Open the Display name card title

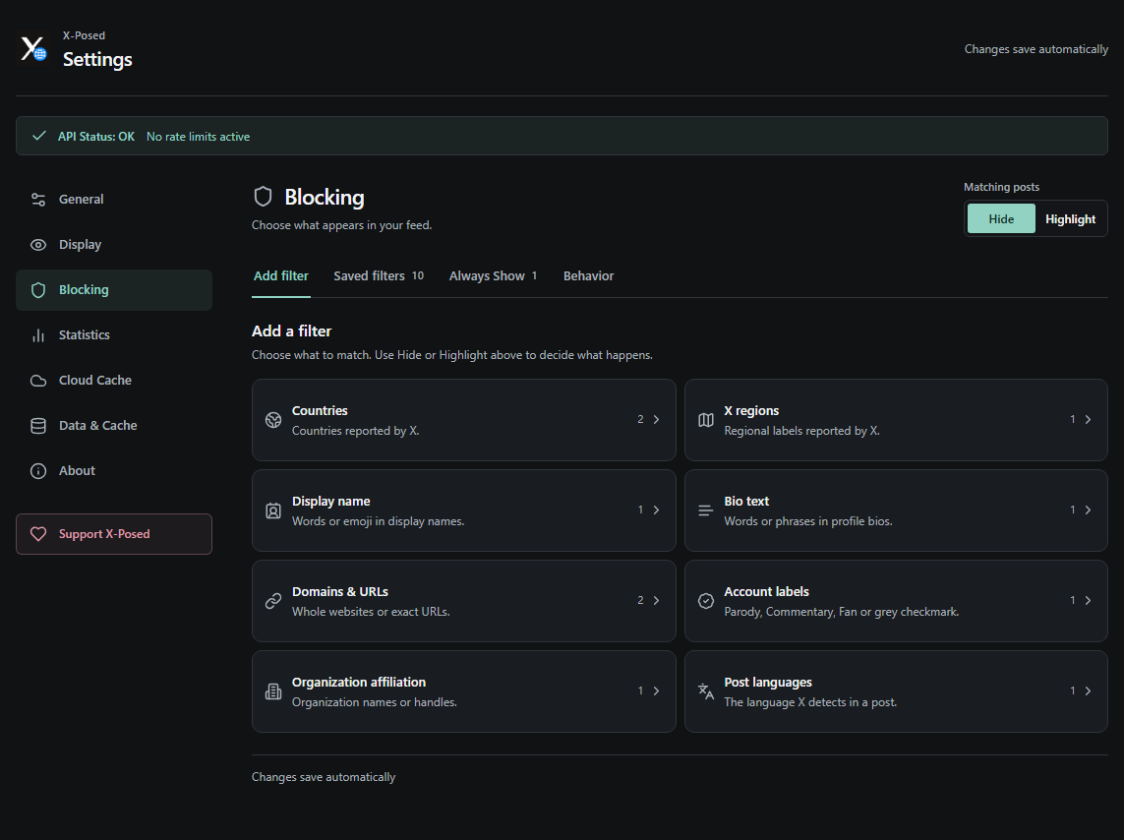point(331,501)
